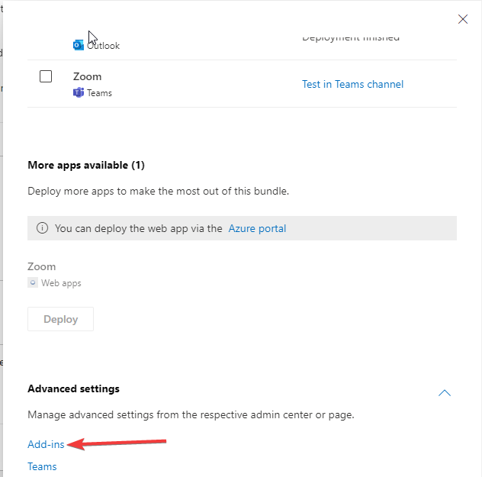482x477 pixels.
Task: Collapse the Advanced settings section
Action: (445, 393)
